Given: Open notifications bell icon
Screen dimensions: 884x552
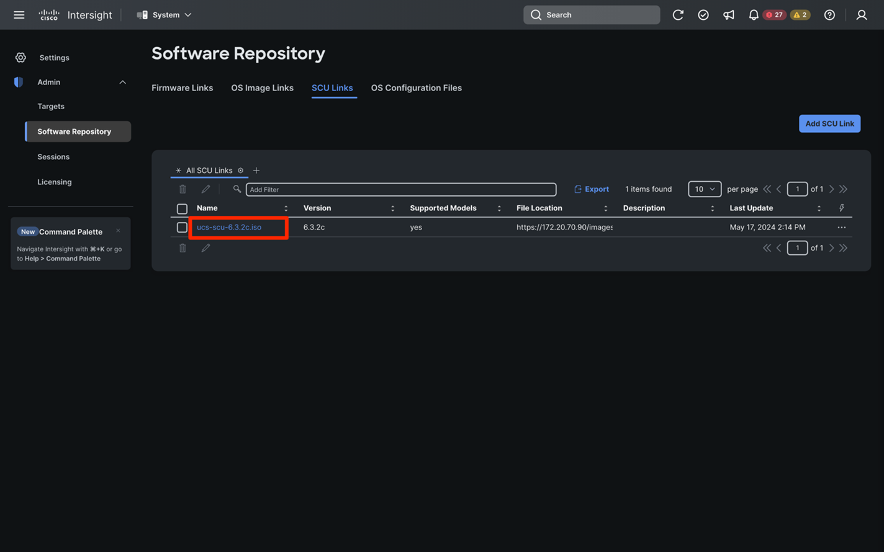Looking at the screenshot, I should point(753,15).
